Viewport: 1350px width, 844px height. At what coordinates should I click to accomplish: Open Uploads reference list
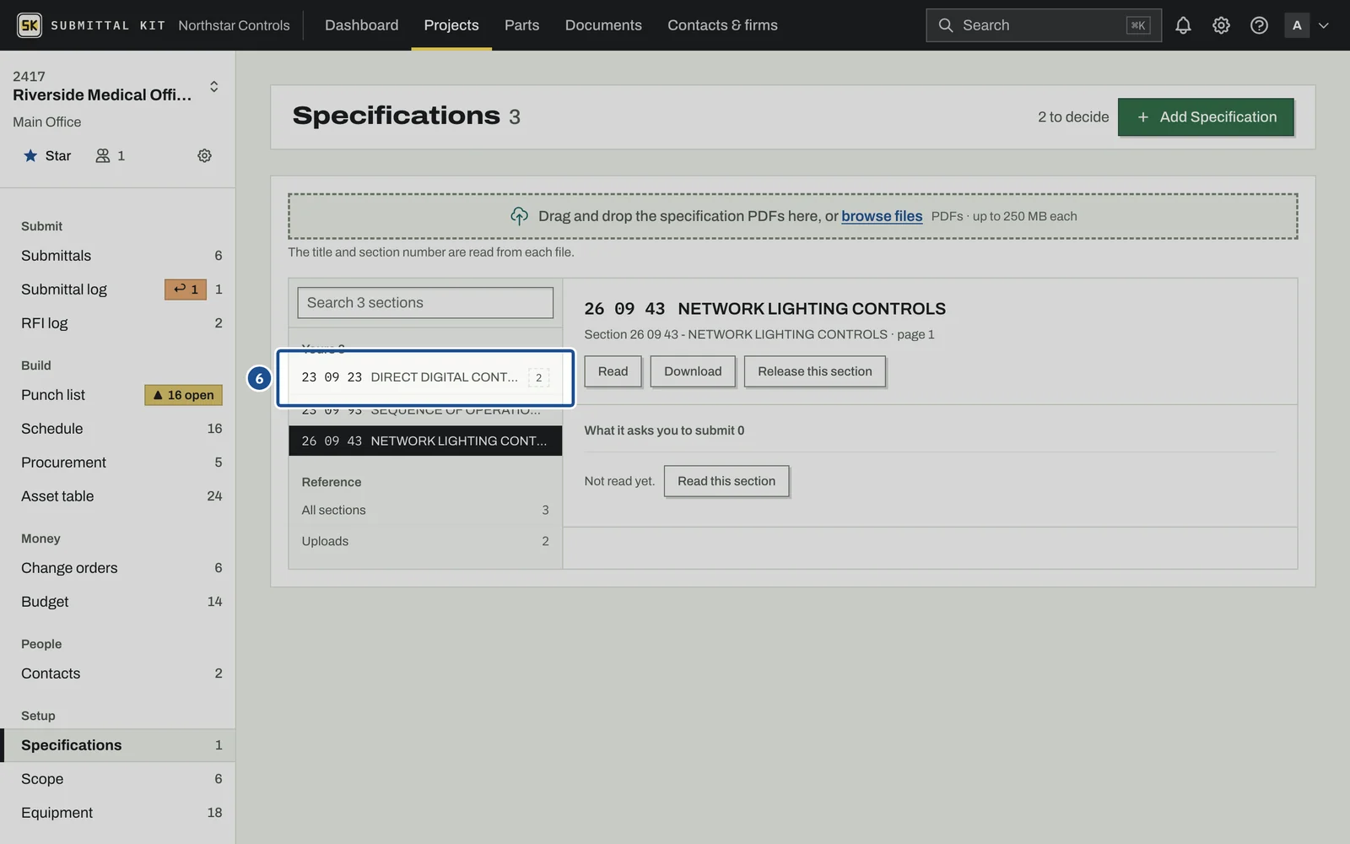click(425, 542)
